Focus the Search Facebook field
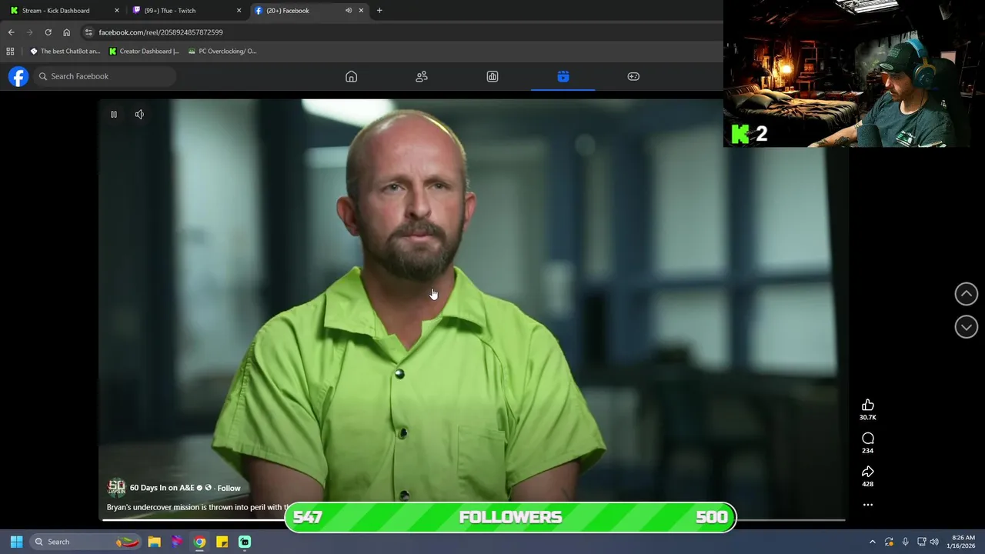The image size is (985, 554). click(x=104, y=76)
